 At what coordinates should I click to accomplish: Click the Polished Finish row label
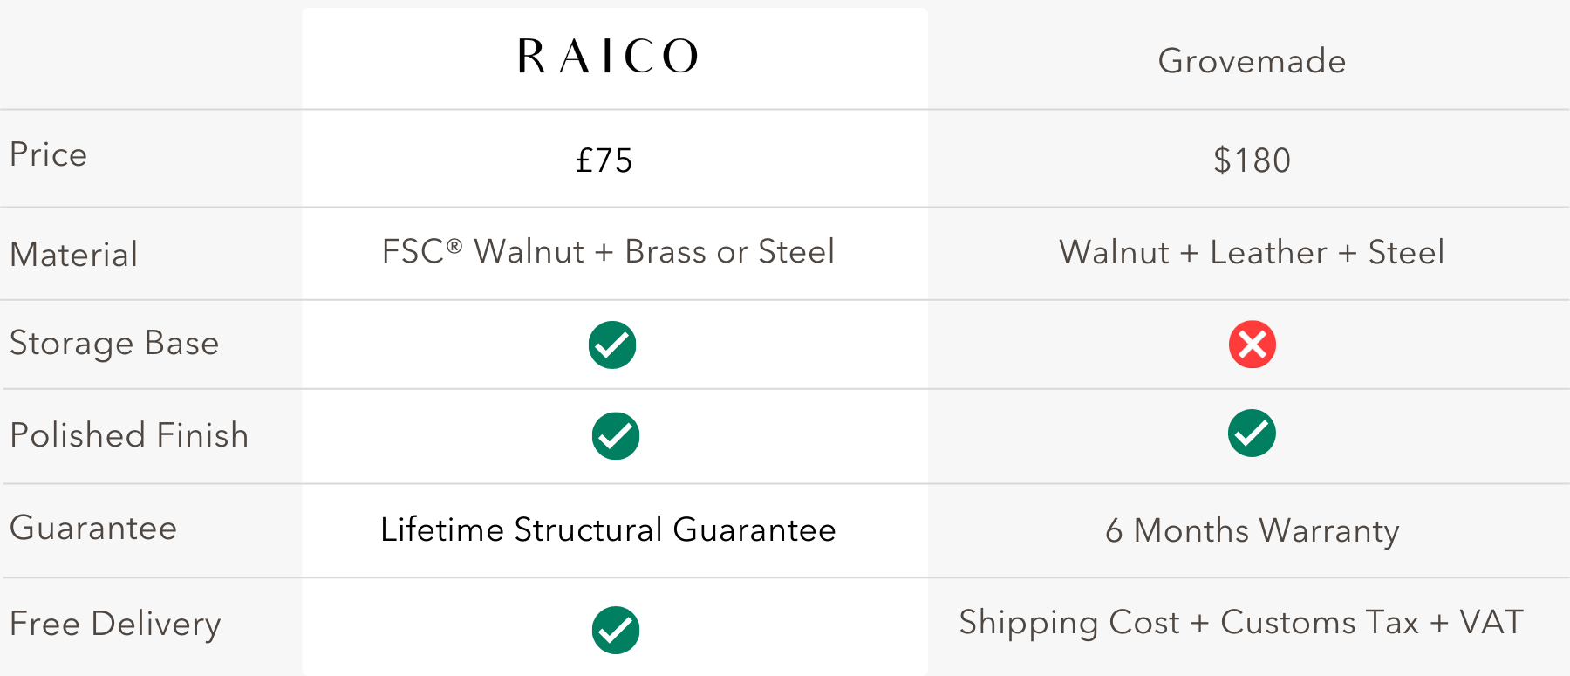pos(129,435)
